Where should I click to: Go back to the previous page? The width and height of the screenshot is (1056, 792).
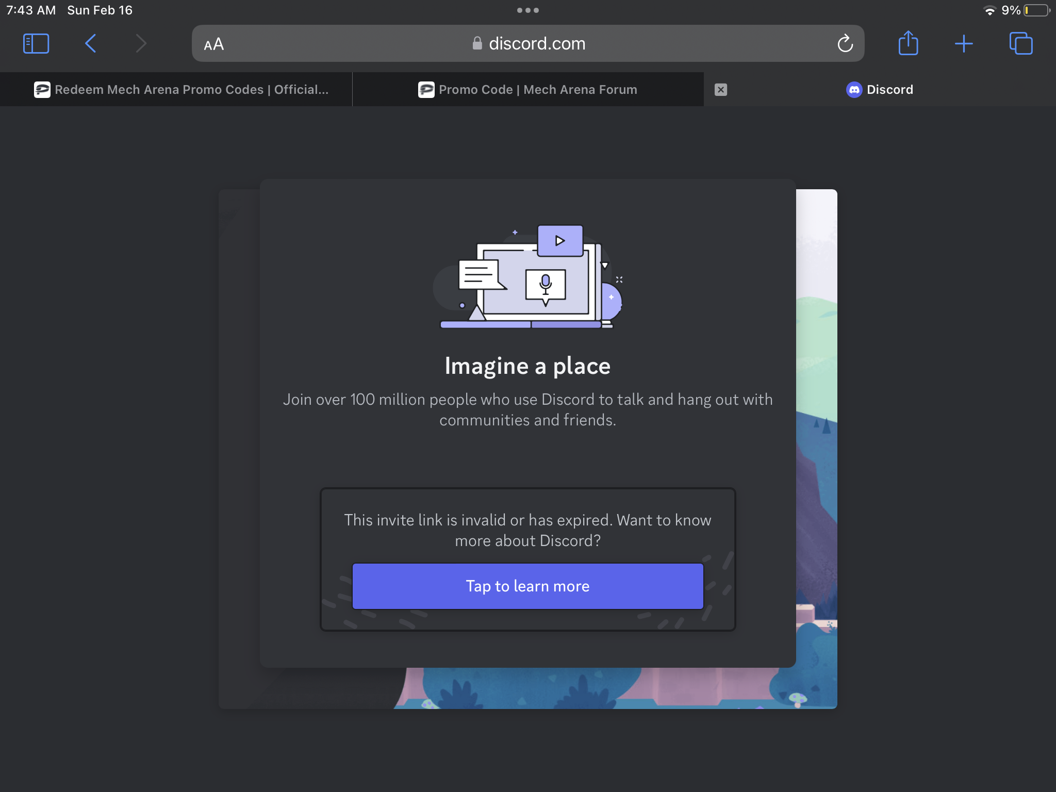point(91,44)
